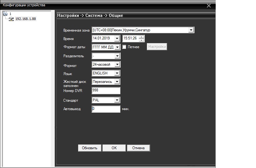Open the Разделитель separator dropdown
This screenshot has height=168, width=256.
[x=117, y=56]
